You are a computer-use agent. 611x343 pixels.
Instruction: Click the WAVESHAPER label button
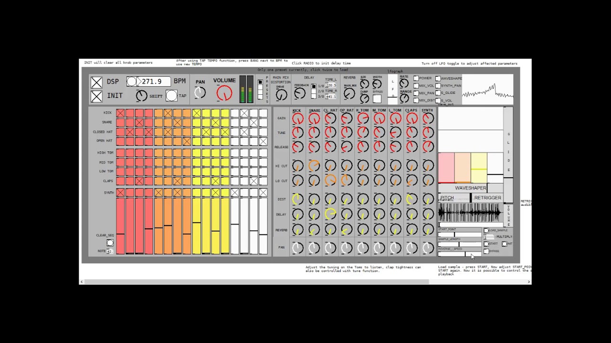coord(471,188)
